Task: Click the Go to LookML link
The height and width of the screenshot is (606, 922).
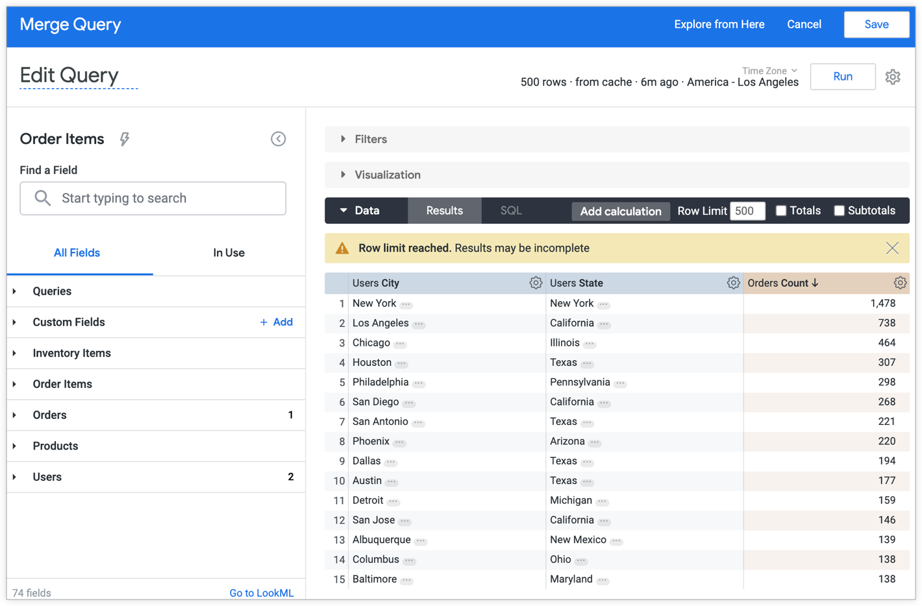Action: tap(262, 592)
